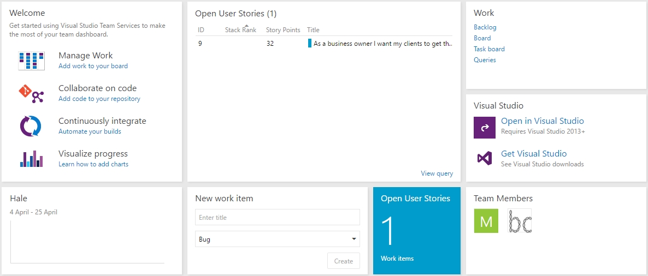This screenshot has height=276, width=648.
Task: Select the story points value 32
Action: point(270,43)
